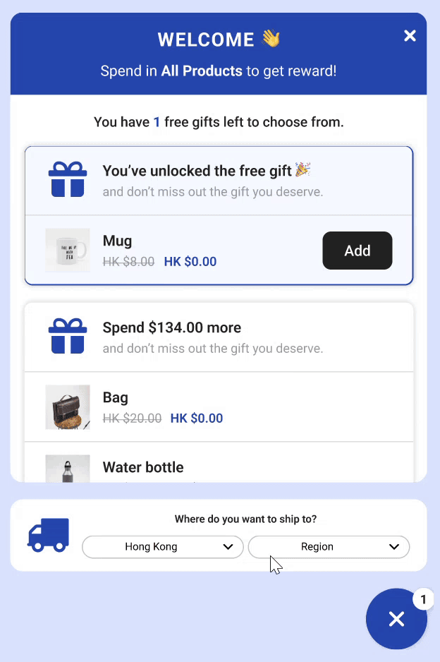Click the Region dropdown chevron arrow

pyautogui.click(x=394, y=547)
